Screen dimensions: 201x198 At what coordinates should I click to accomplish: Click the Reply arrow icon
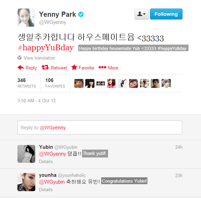click(21, 67)
